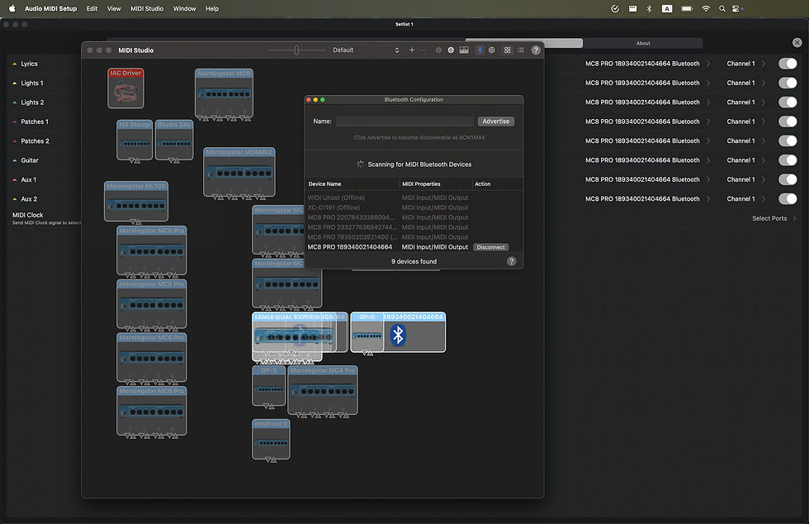Open the Window menu

click(184, 9)
